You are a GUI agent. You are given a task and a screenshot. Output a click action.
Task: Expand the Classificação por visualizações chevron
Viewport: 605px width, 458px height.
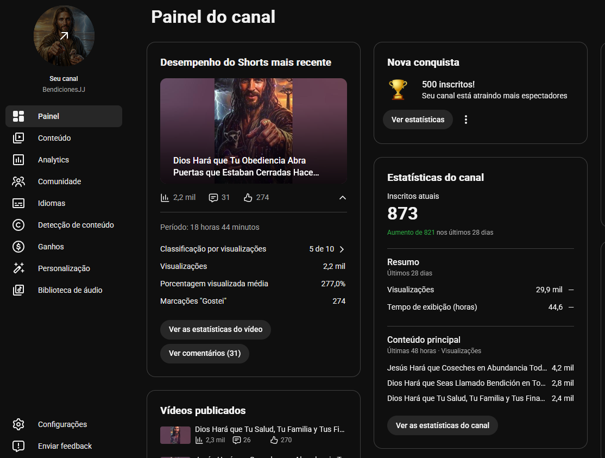[342, 249]
